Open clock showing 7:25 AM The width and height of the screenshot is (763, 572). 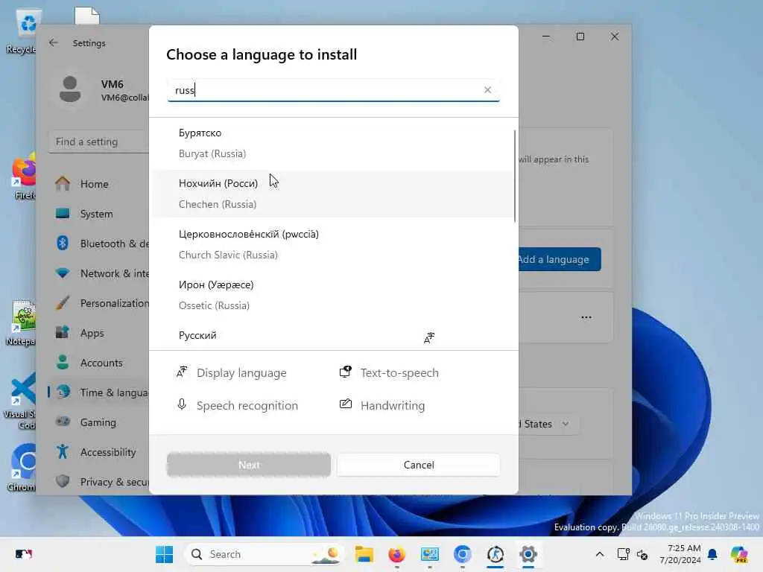tap(680, 554)
